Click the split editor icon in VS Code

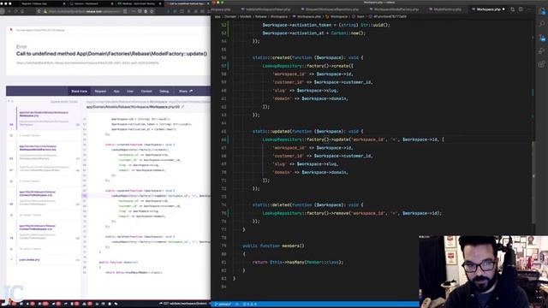521,9
